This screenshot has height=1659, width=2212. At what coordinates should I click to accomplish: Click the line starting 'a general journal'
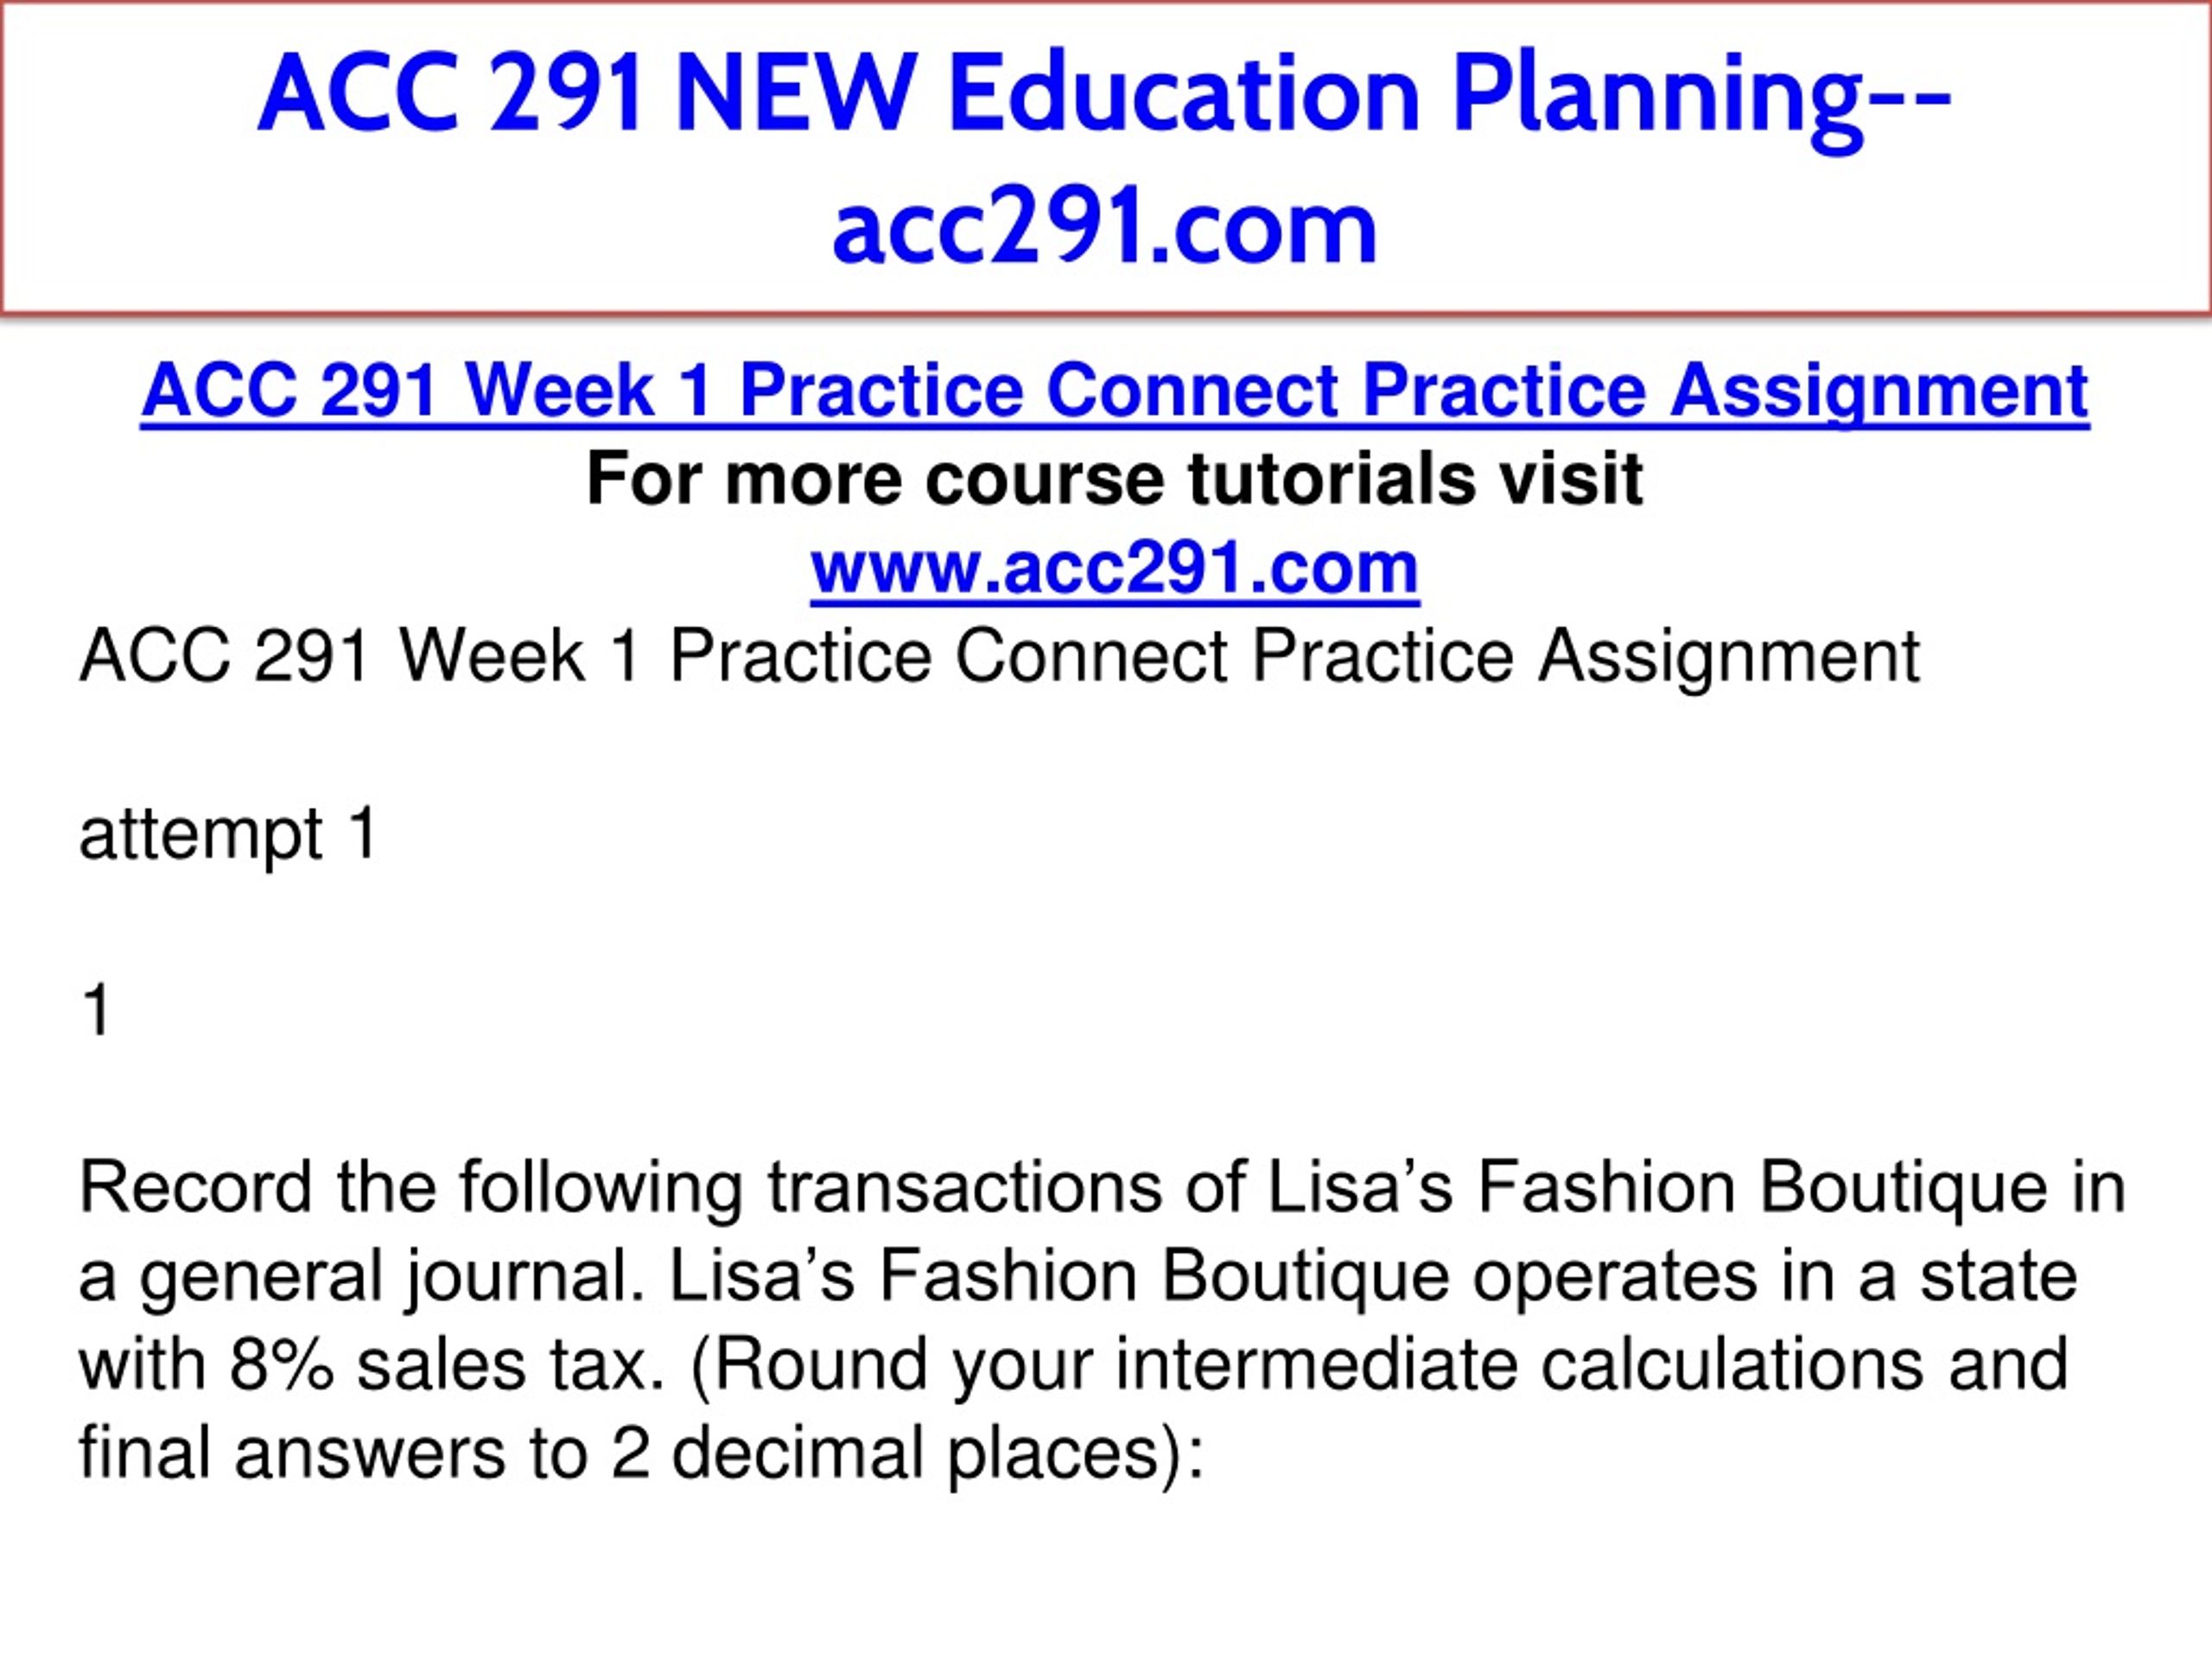(x=1078, y=1277)
